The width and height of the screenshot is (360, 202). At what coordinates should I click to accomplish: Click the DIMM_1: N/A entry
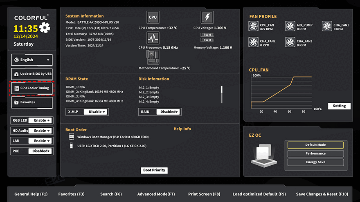coord(76,87)
